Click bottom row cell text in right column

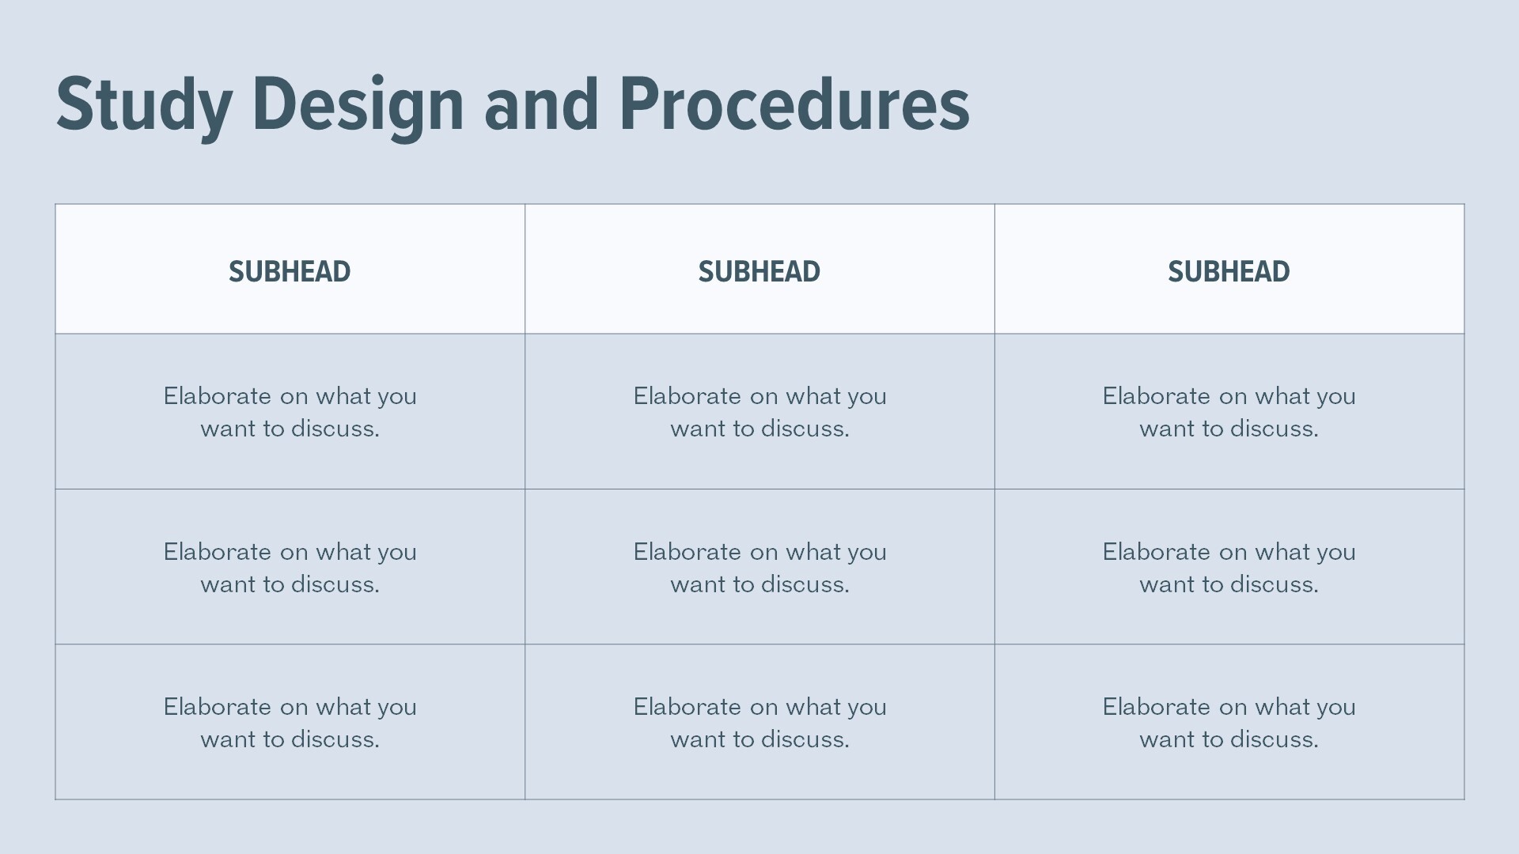coord(1229,722)
